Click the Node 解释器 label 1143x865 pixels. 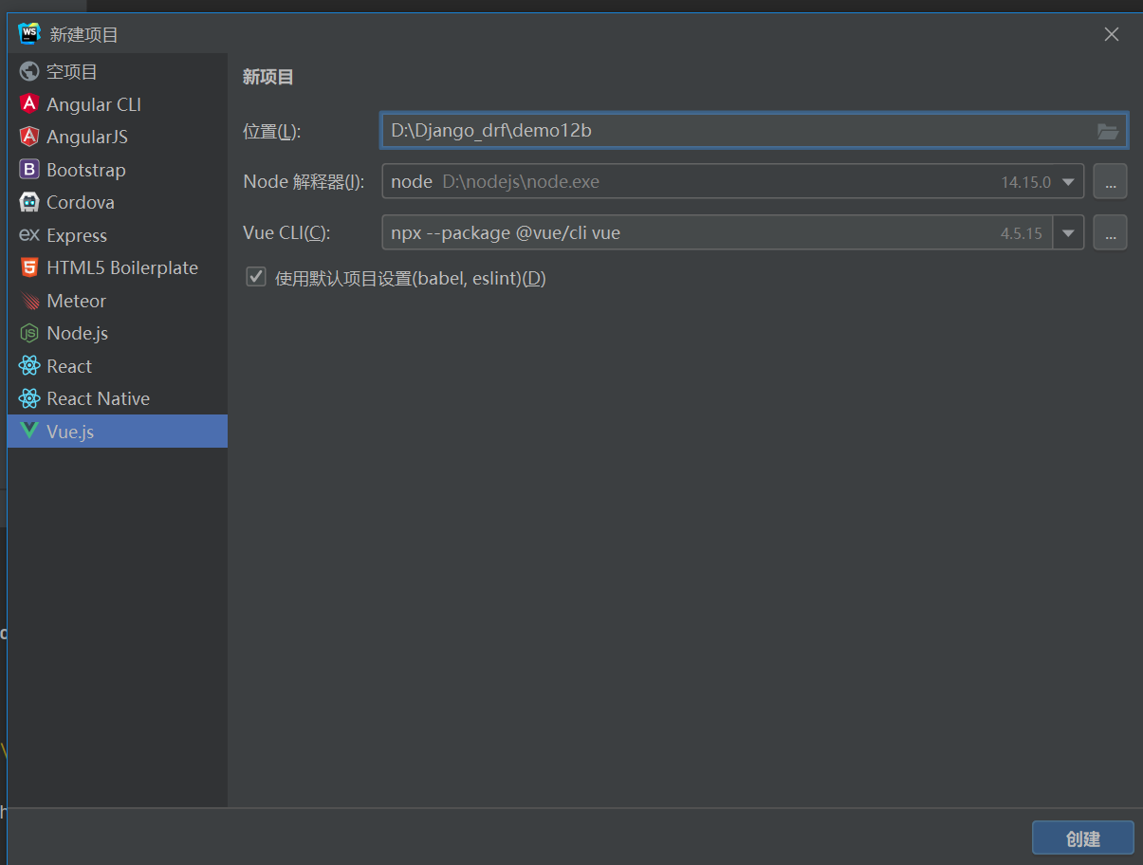tap(304, 182)
